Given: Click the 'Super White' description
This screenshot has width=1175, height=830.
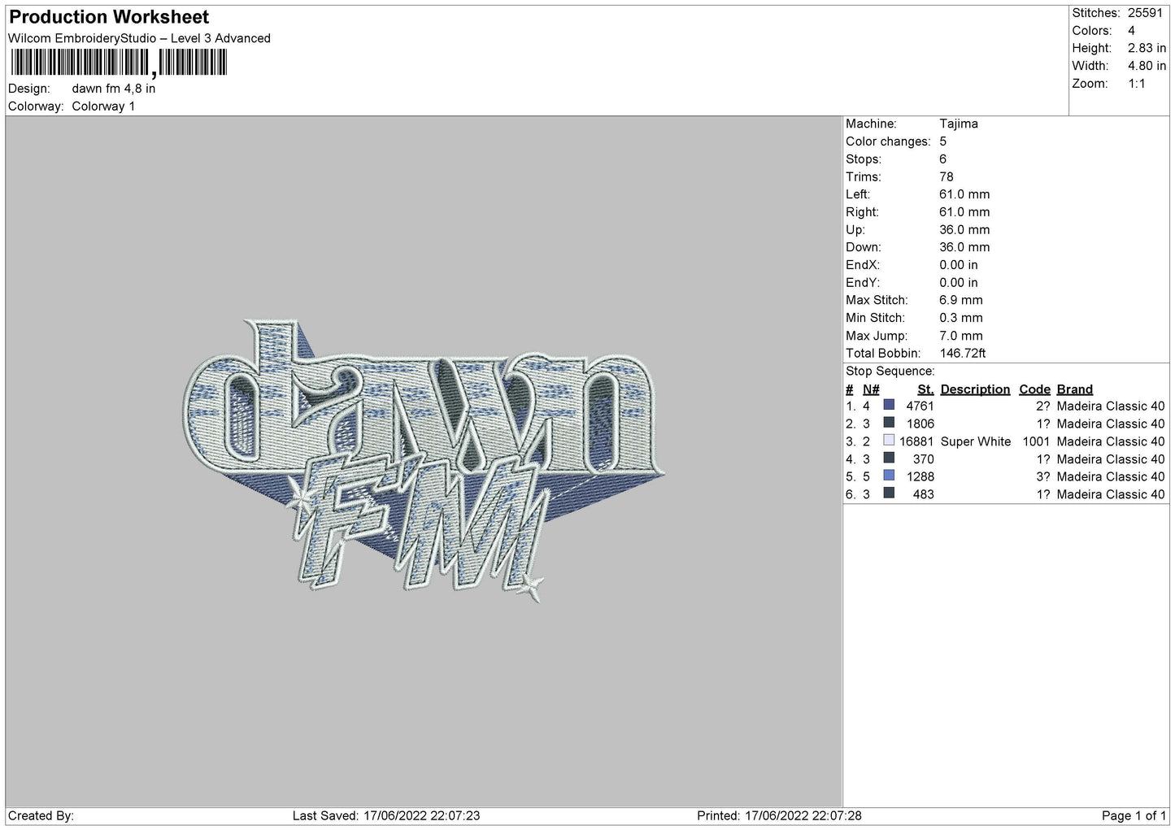Looking at the screenshot, I should [x=976, y=441].
